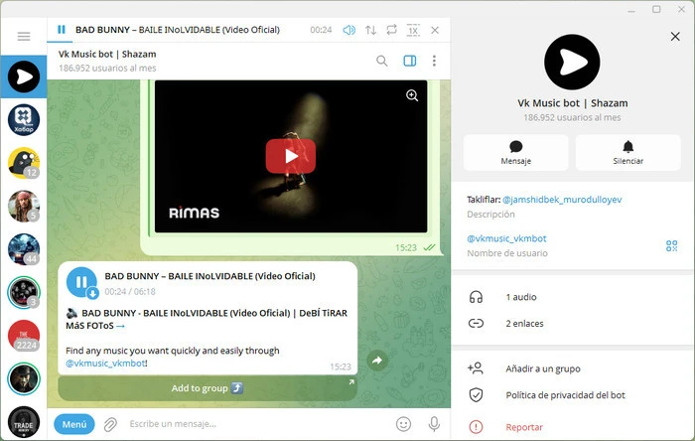Image resolution: width=695 pixels, height=441 pixels.
Task: Follow the arrow link after MáS FOToS
Action: pyautogui.click(x=120, y=326)
